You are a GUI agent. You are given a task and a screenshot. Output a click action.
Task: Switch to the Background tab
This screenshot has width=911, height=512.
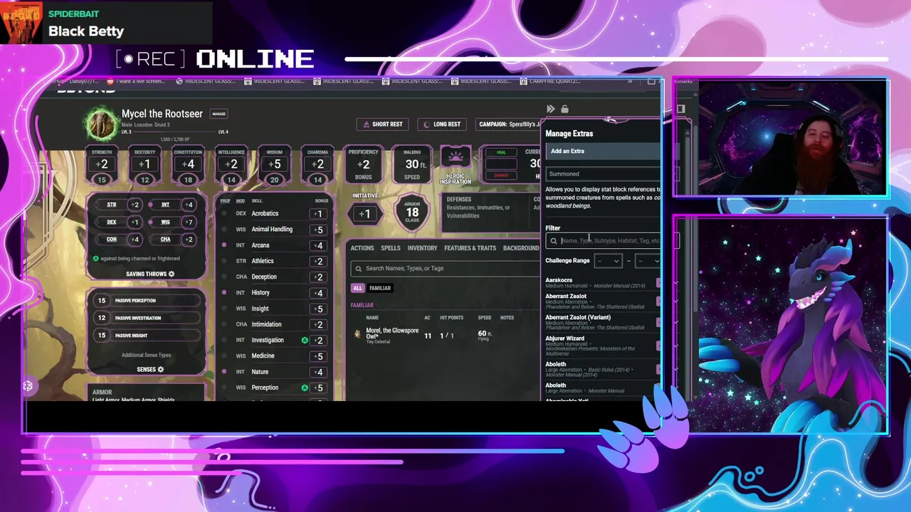[521, 248]
